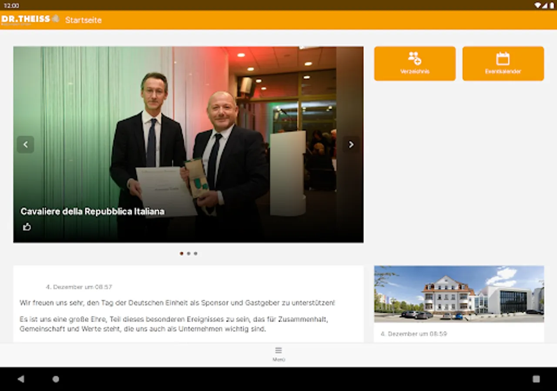Open the Menü hamburger icon at bottom

tap(278, 350)
